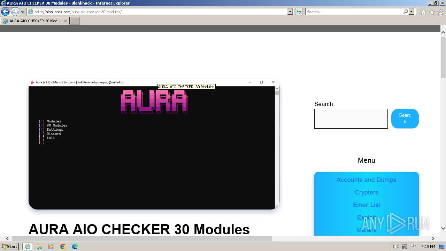Click the vertical scrollbar thumb
Viewport: 446px width, 251px height.
pyautogui.click(x=443, y=56)
